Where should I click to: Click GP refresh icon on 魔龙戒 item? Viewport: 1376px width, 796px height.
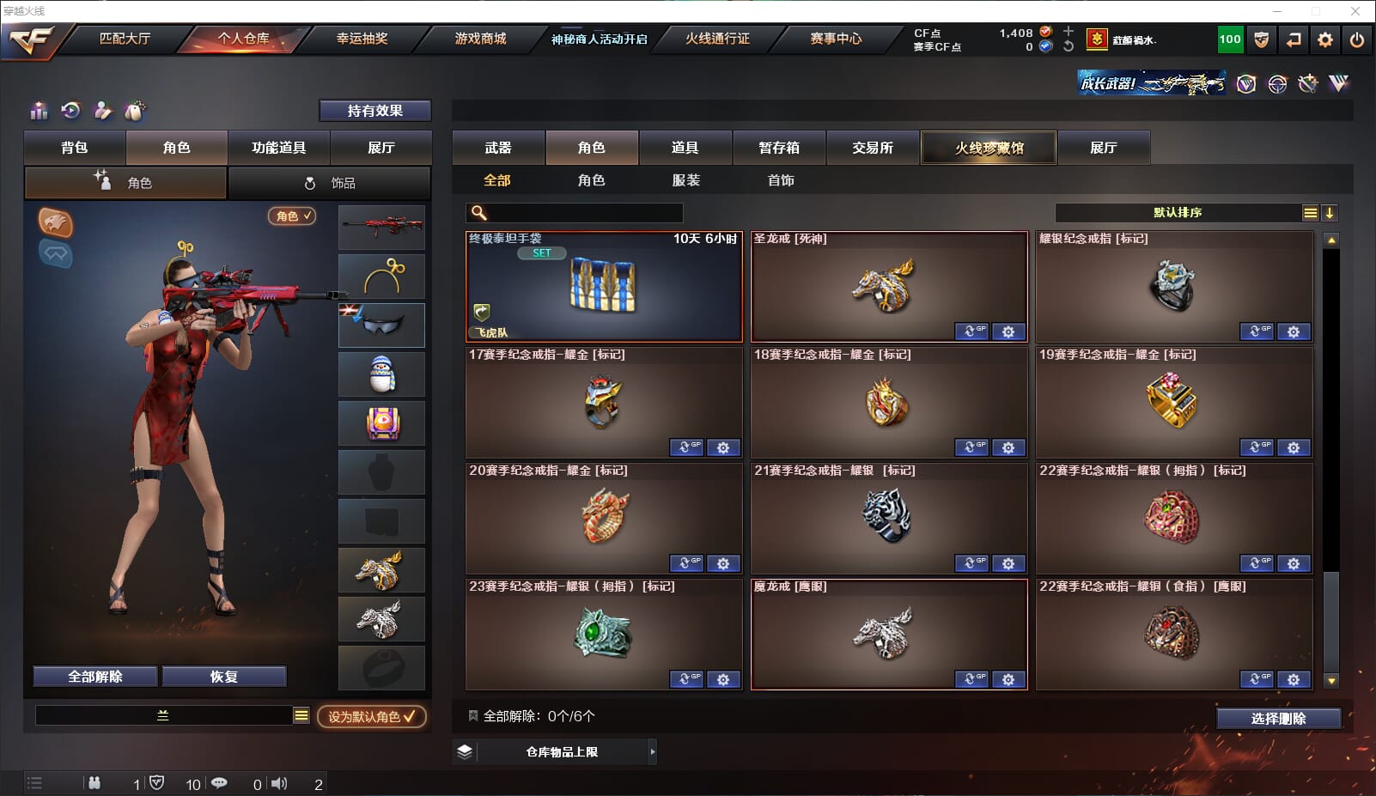click(971, 679)
